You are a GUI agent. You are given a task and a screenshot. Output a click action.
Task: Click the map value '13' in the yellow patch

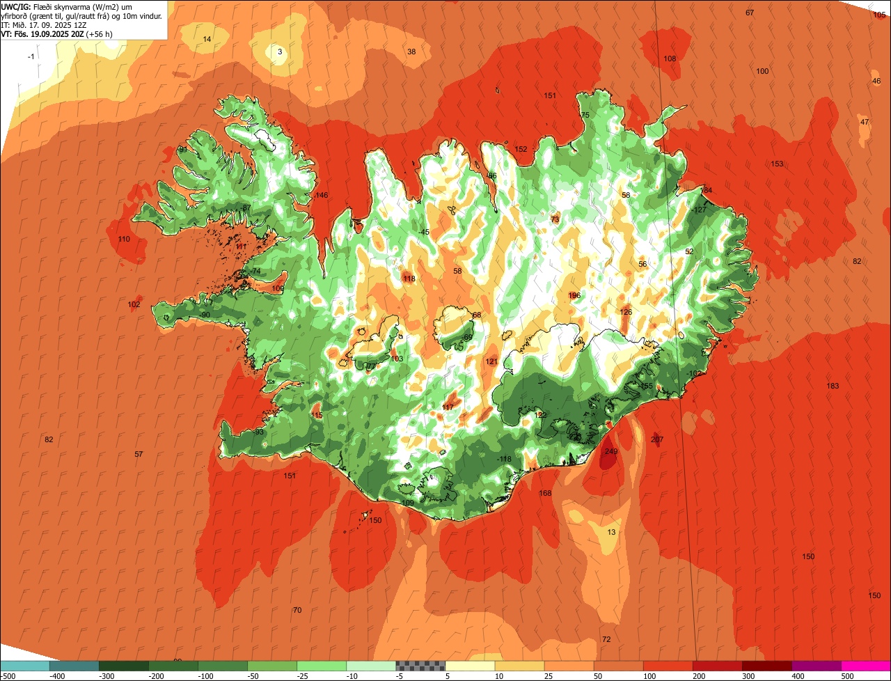(x=612, y=532)
